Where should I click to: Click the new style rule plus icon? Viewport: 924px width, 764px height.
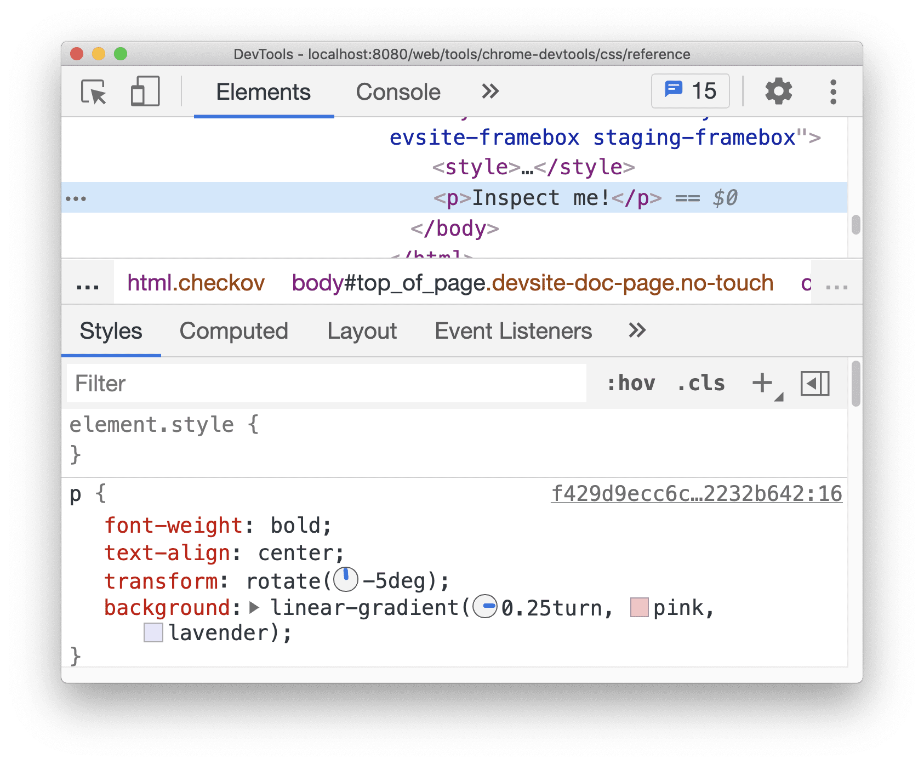click(762, 383)
